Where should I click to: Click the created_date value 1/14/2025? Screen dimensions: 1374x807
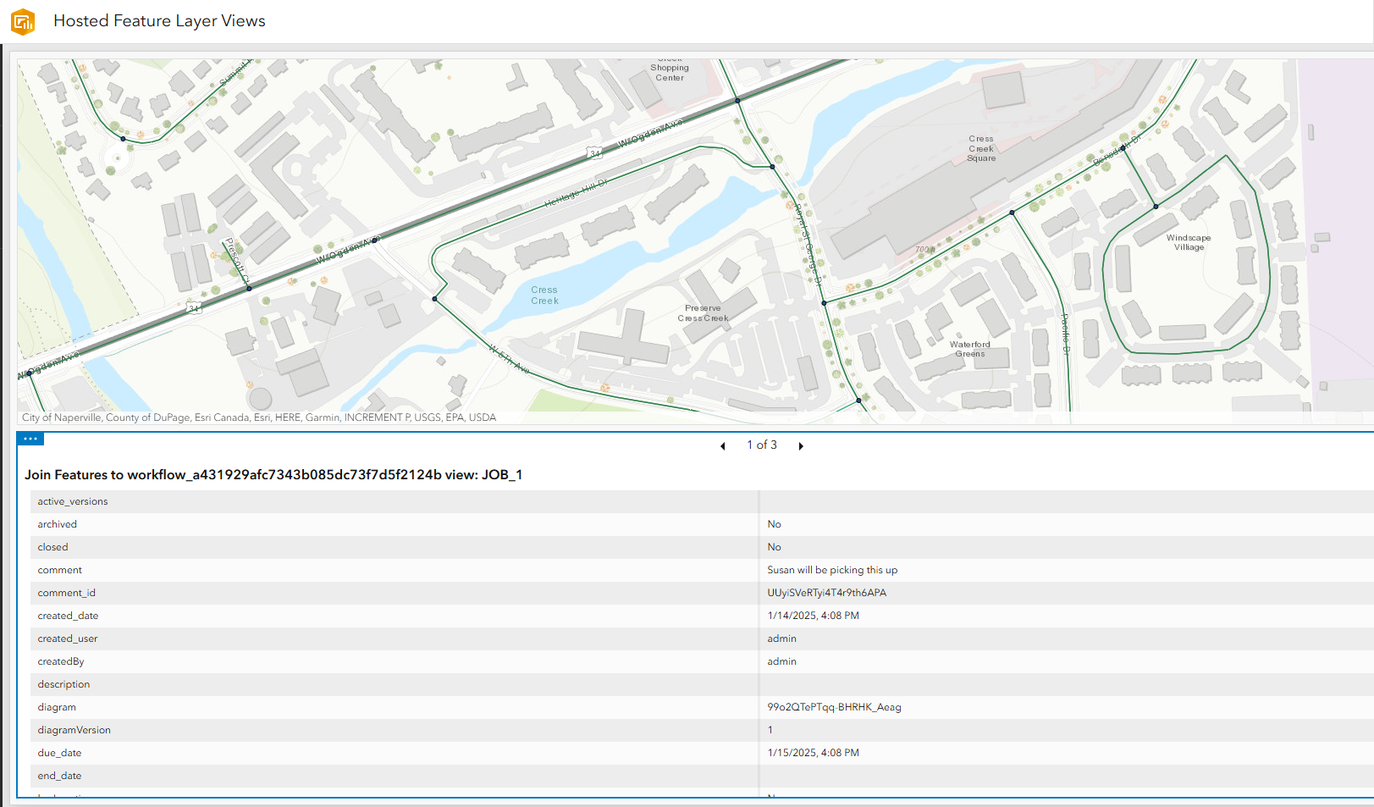click(813, 616)
